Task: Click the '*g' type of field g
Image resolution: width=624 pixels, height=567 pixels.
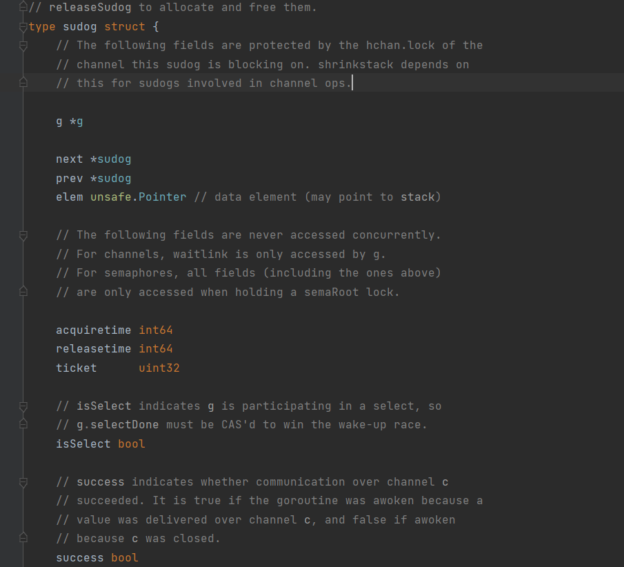Action: pos(77,121)
